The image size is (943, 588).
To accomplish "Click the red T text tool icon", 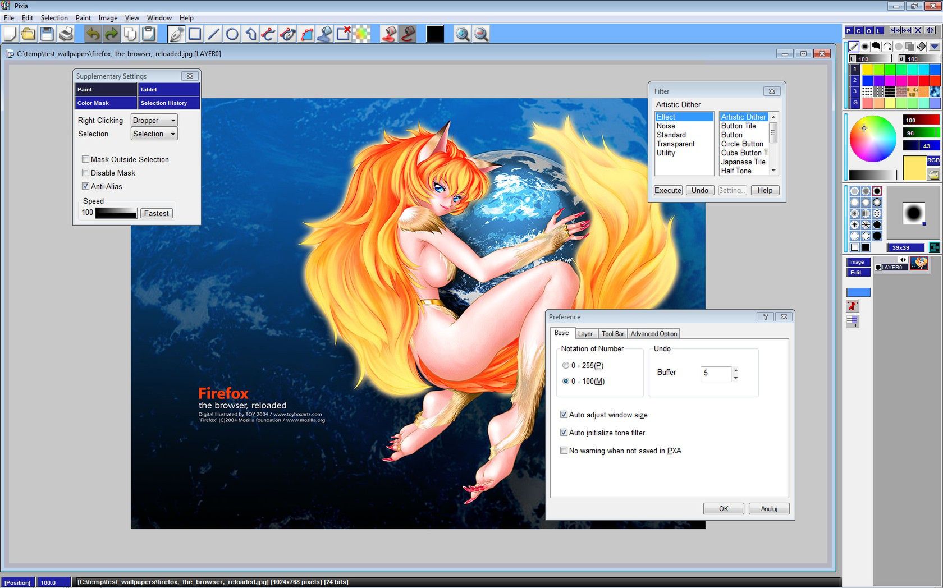I will pyautogui.click(x=853, y=306).
